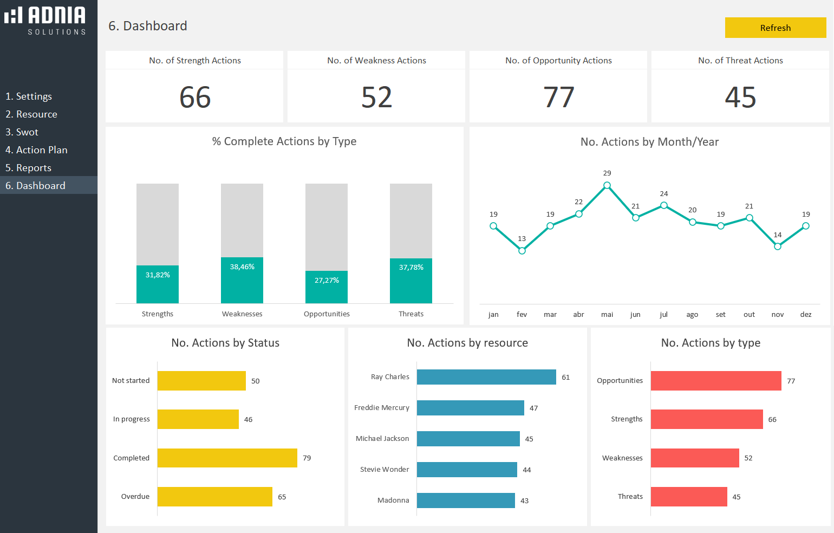Open the Action Plan page

36,150
